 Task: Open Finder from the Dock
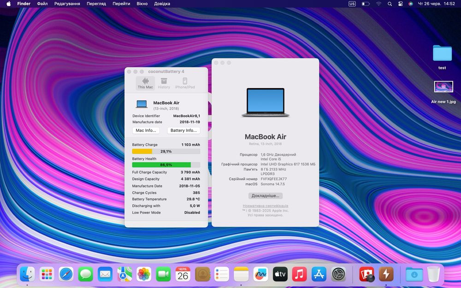click(27, 275)
